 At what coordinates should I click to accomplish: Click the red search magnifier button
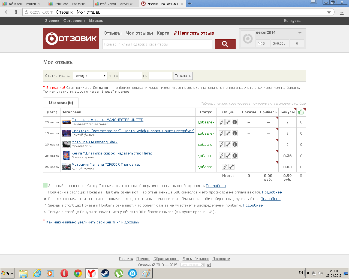[x=225, y=44]
